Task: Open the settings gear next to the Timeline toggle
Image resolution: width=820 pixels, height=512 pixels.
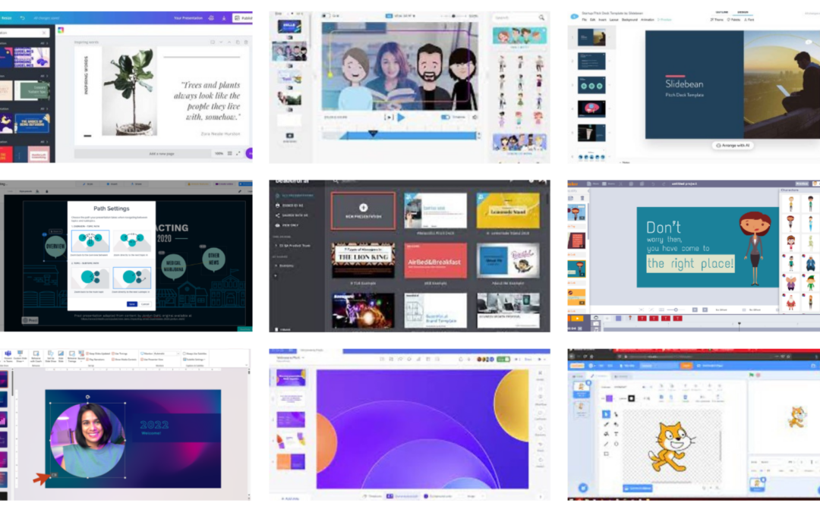Action: pyautogui.click(x=475, y=117)
